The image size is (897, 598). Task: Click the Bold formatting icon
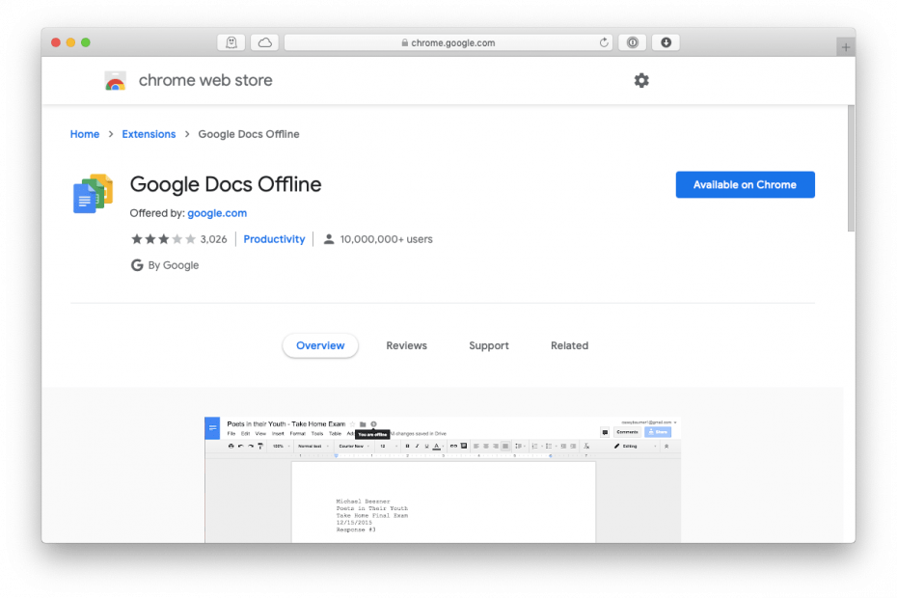(408, 446)
